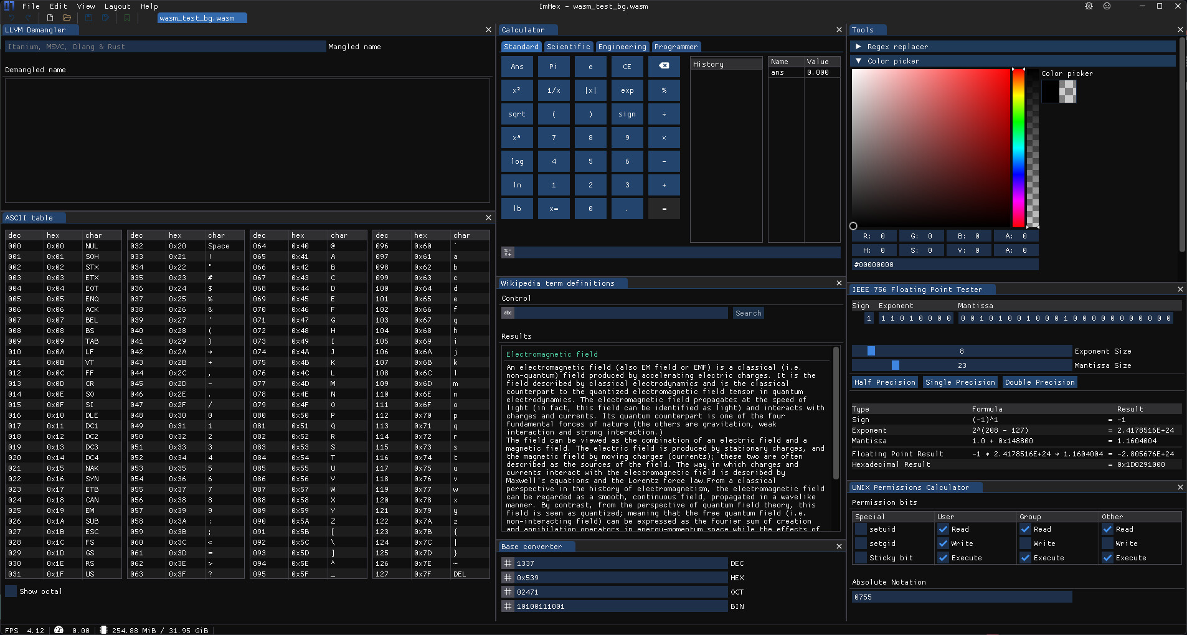Viewport: 1187px width, 635px height.
Task: Save the project using the floppy disk icon
Action: pos(89,17)
